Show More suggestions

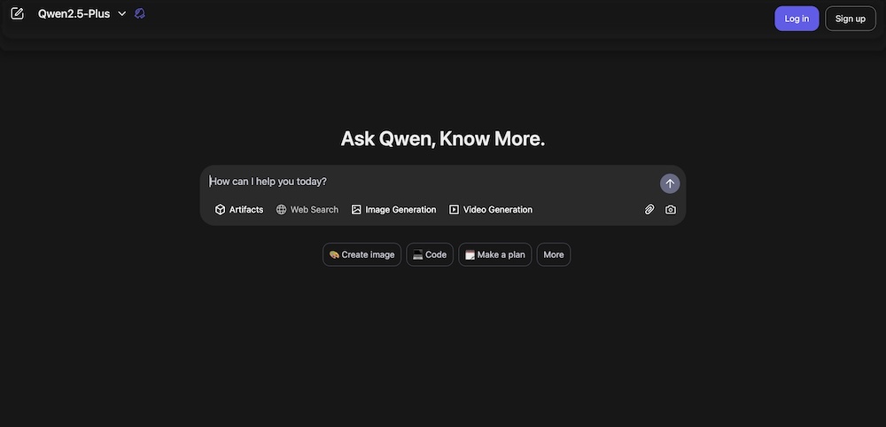point(554,255)
